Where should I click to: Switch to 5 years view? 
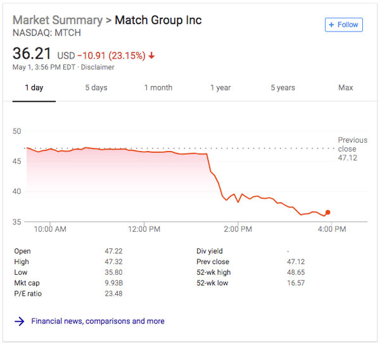coord(282,88)
